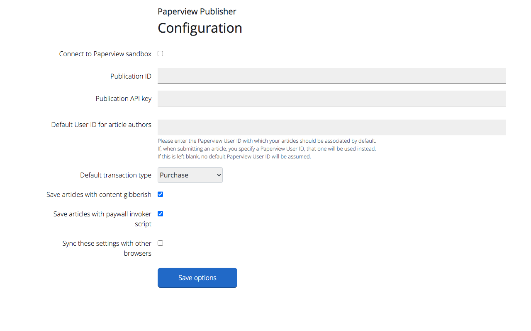The height and width of the screenshot is (331, 531).
Task: Click the help text 'If this is left blank'
Action: [234, 156]
